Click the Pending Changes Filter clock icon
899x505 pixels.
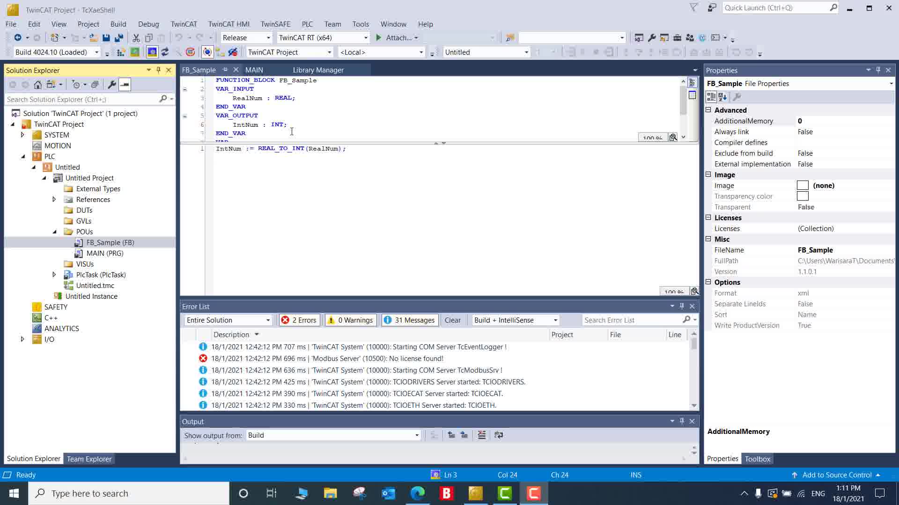[x=76, y=85]
